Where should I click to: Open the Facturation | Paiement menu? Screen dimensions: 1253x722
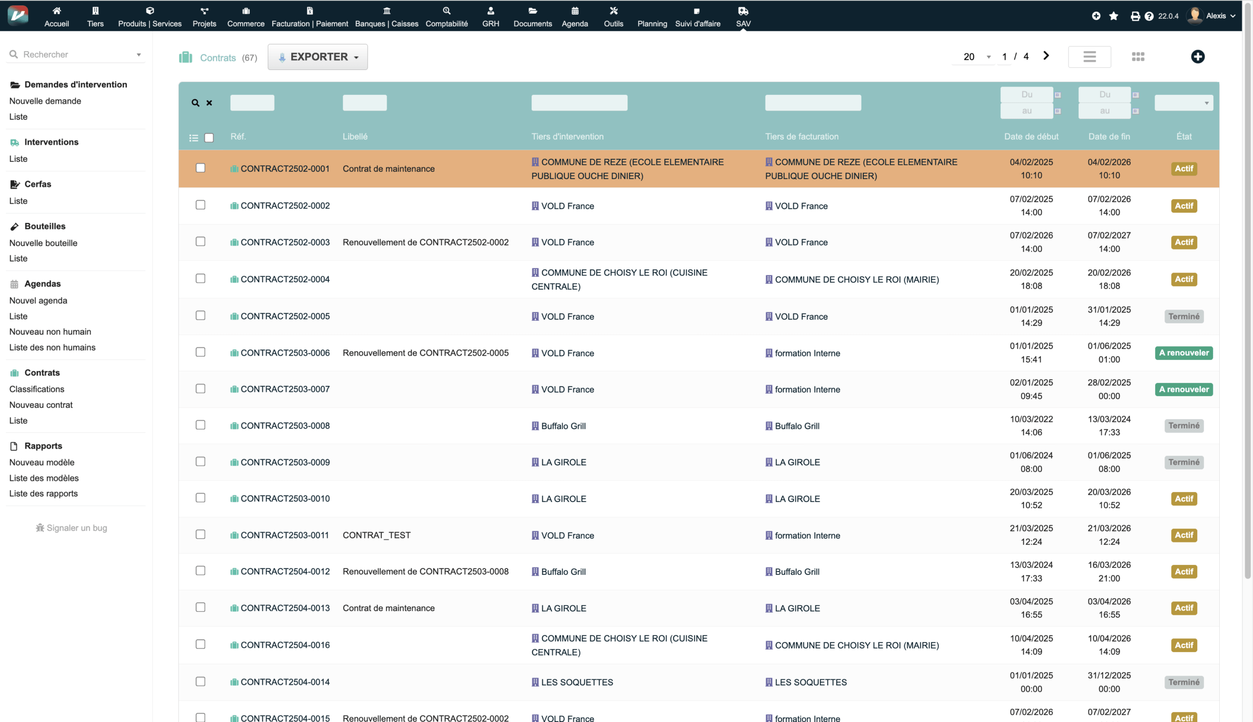click(309, 16)
